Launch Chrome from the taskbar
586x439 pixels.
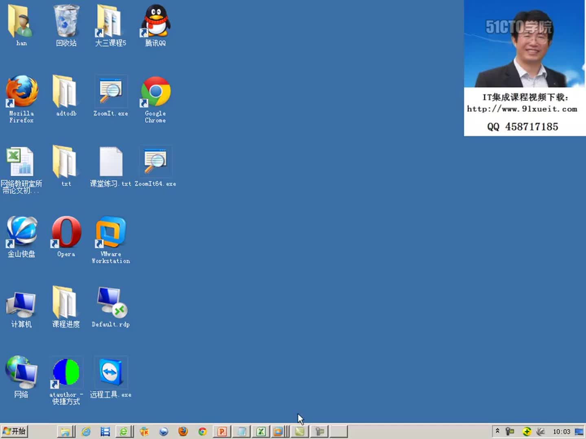[x=202, y=431]
